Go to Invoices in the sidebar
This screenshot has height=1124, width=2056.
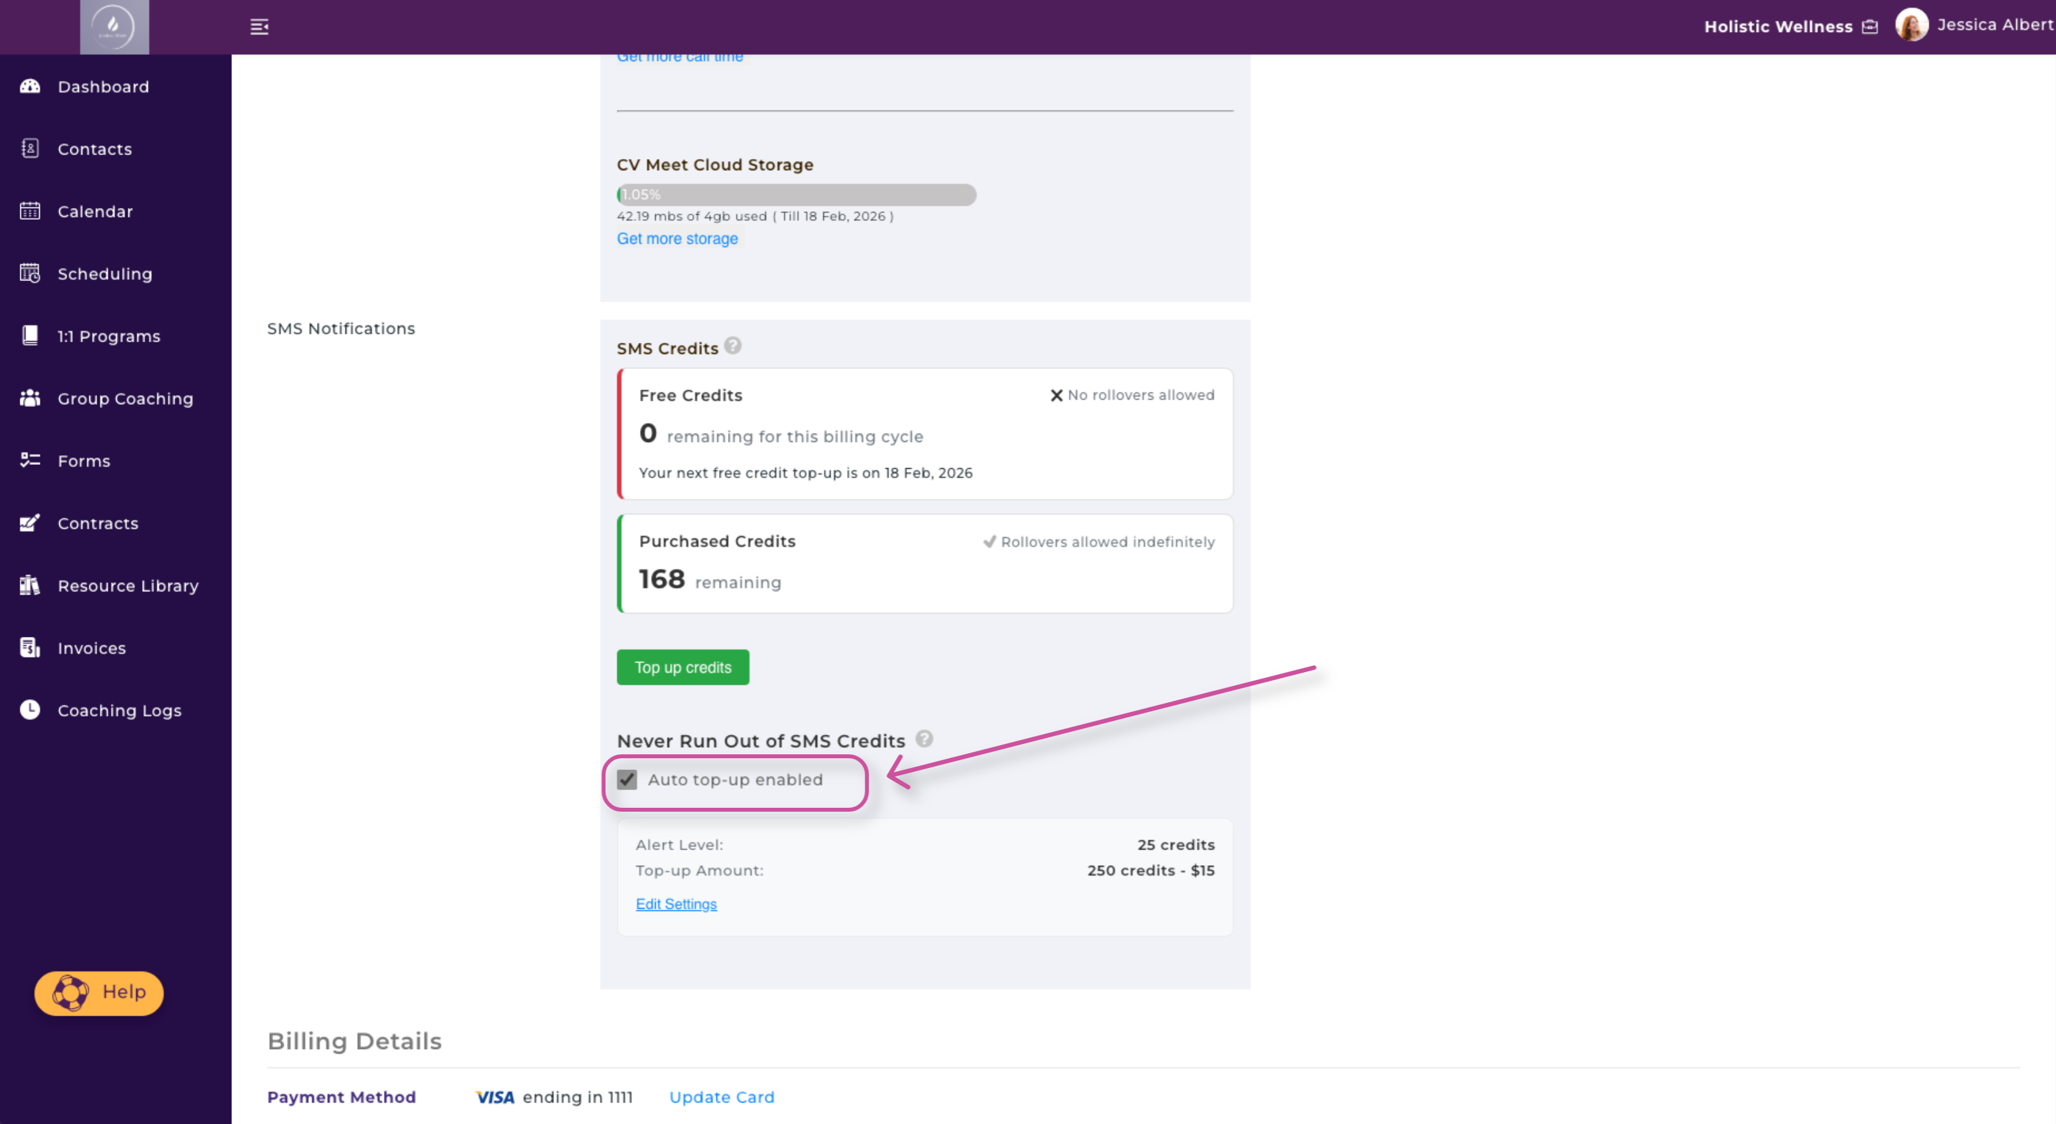pos(92,648)
